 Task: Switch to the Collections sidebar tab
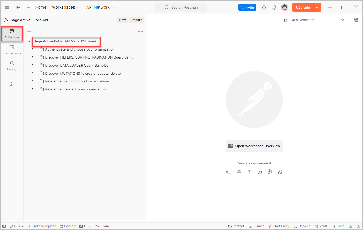pyautogui.click(x=12, y=34)
